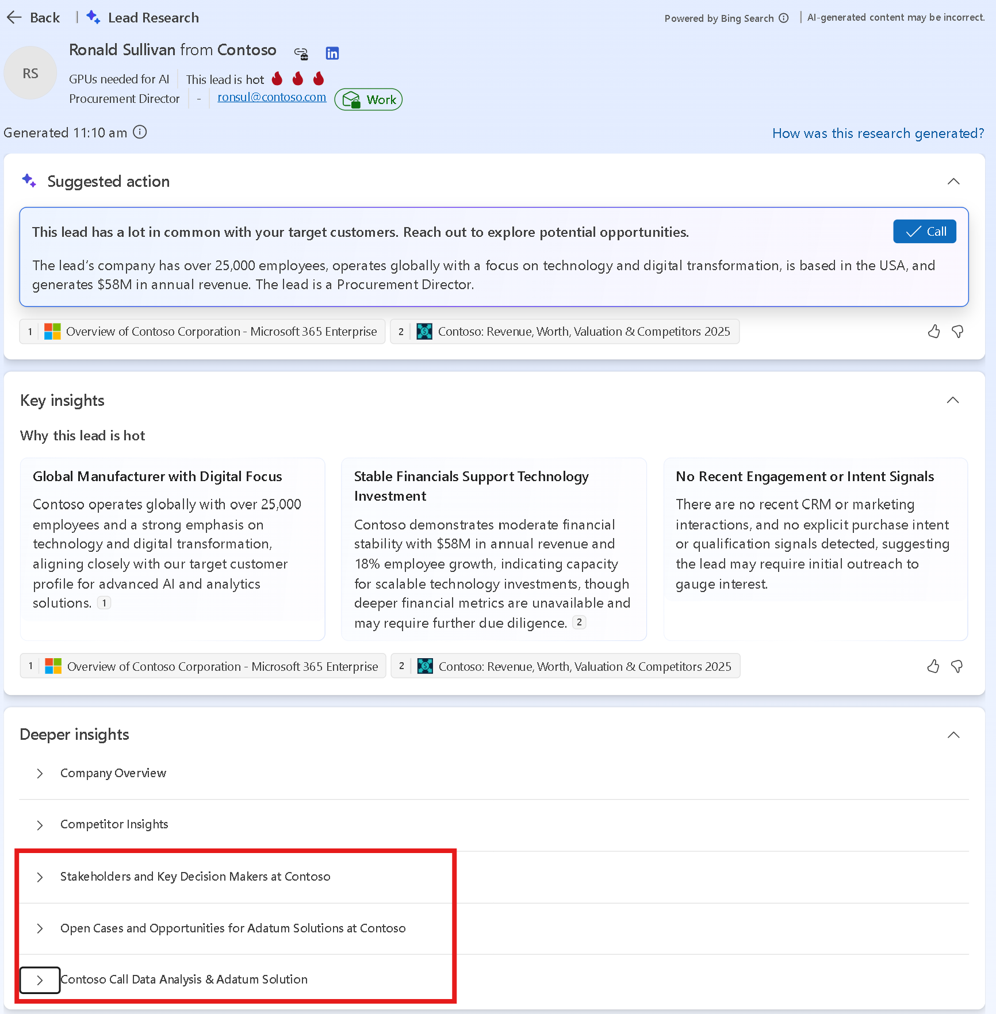Open 'How was this research generated?' link
The width and height of the screenshot is (996, 1014).
pyautogui.click(x=878, y=133)
